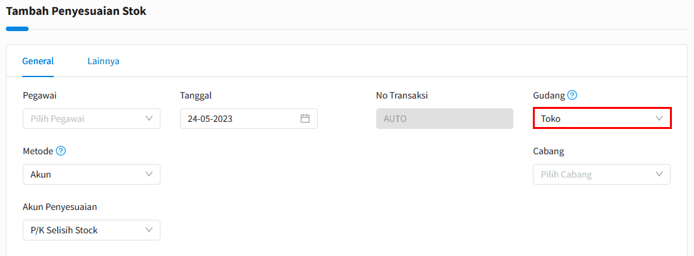Click the chevron arrow in Metode dropdown

coord(149,174)
